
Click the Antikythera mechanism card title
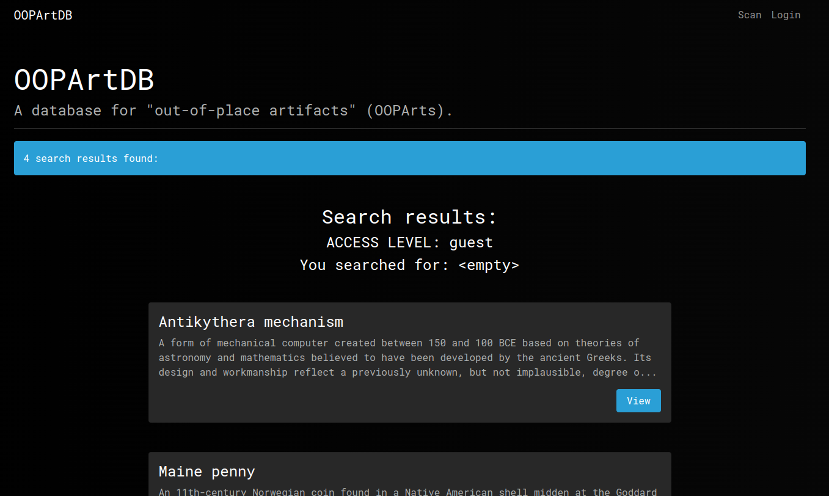(250, 322)
